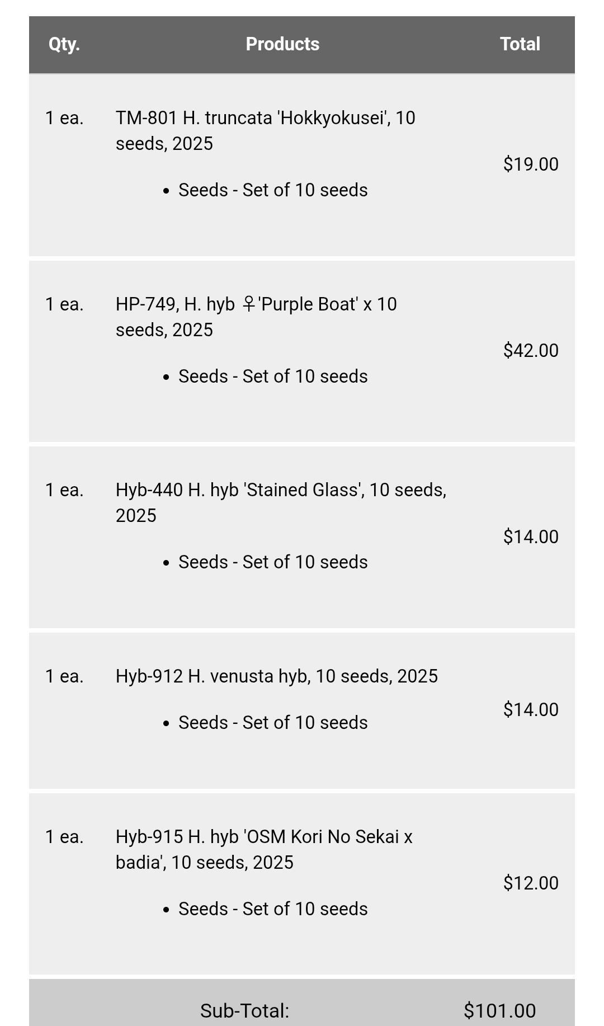The height and width of the screenshot is (1026, 604).
Task: Click the $14.00 total for Hyb-440
Action: tap(531, 536)
